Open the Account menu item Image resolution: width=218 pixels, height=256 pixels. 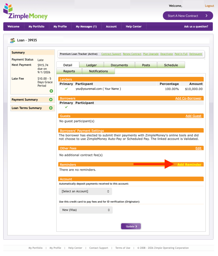tap(111, 26)
